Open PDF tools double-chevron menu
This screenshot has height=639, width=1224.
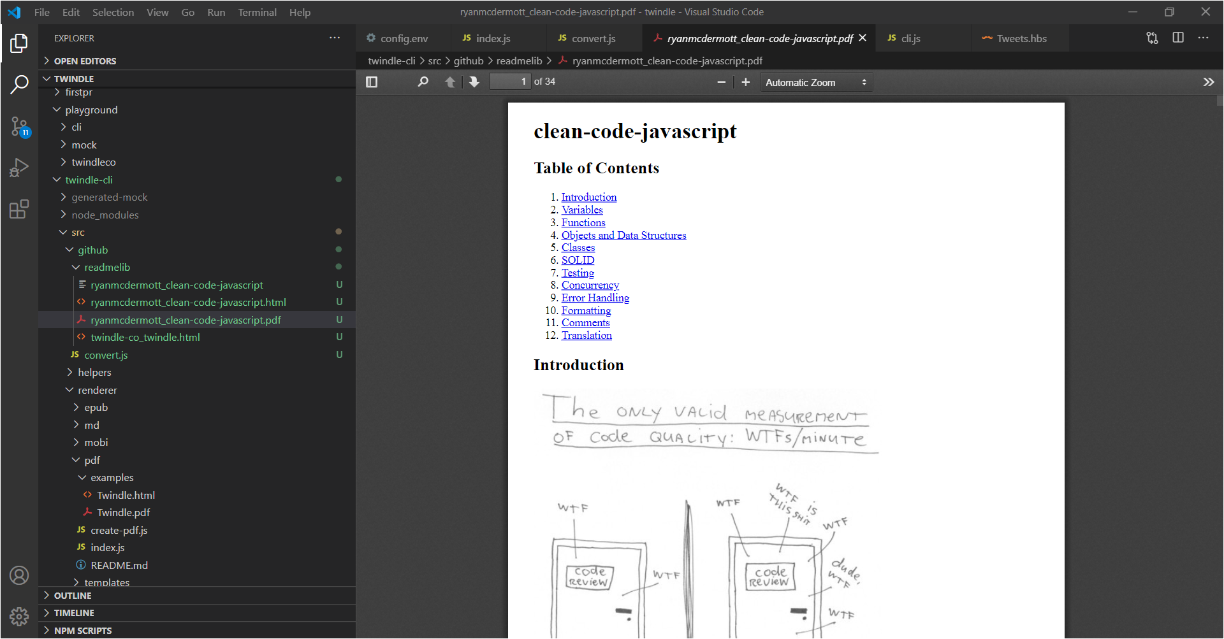tap(1208, 82)
